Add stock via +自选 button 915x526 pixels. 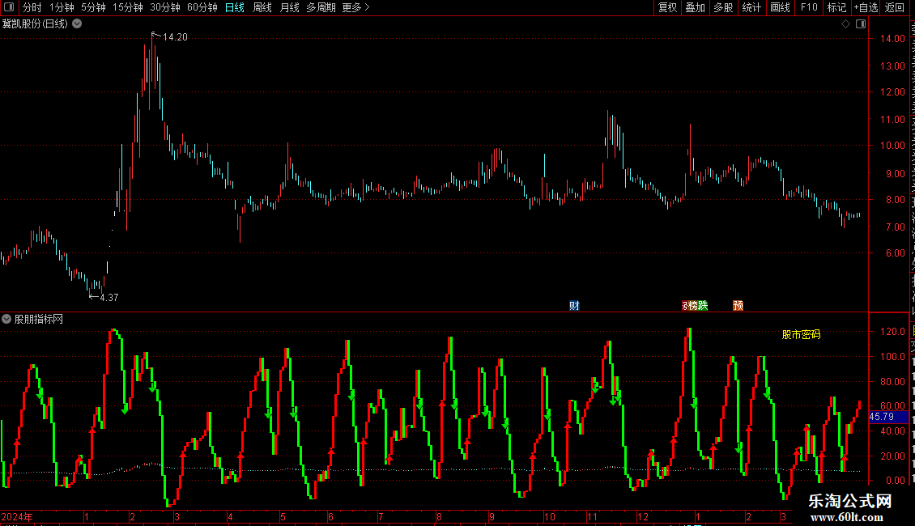coord(866,7)
